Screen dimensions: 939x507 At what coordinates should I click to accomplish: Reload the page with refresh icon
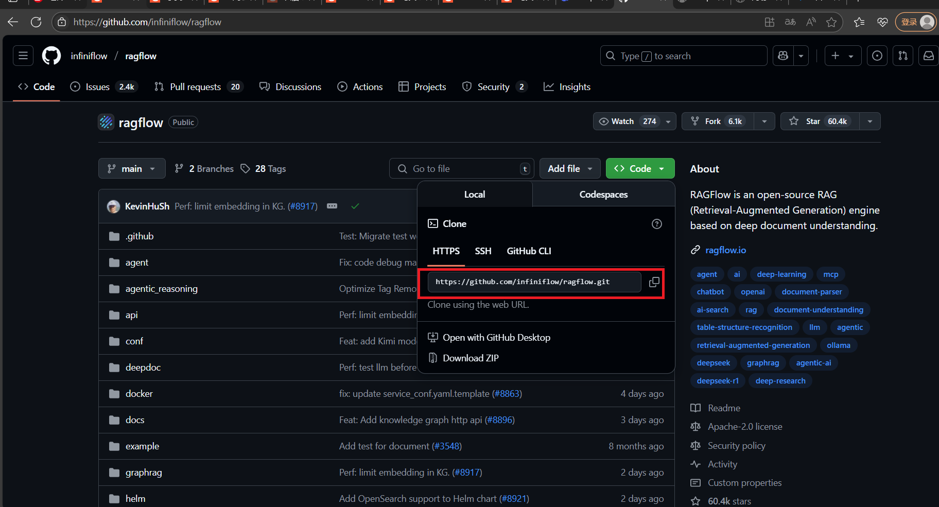pyautogui.click(x=36, y=22)
